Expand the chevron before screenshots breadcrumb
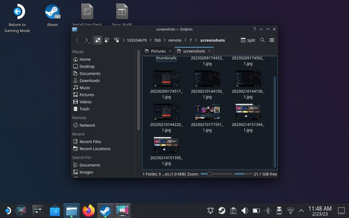Image resolution: width=349 pixels, height=218 pixels. tap(196, 40)
